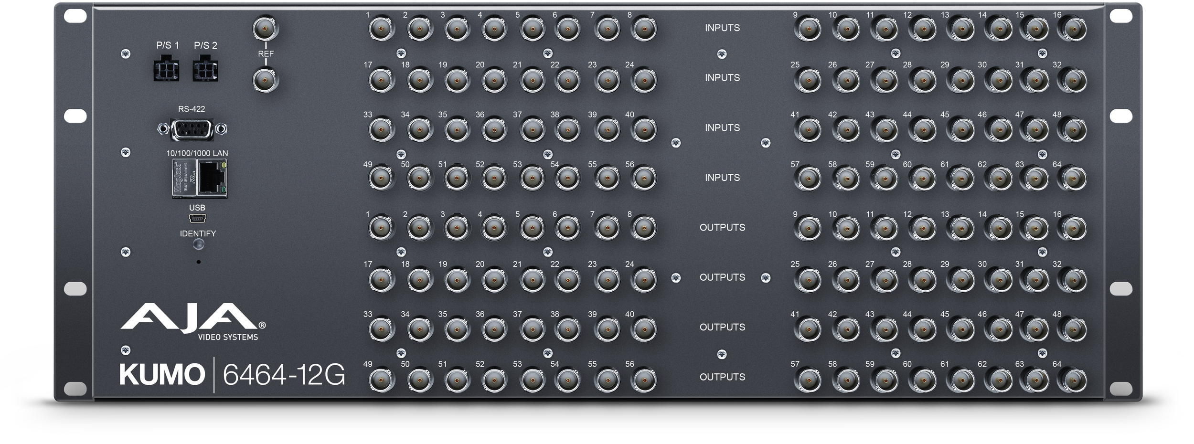Click the INPUTS label beside input 8
The height and width of the screenshot is (444, 1194).
tap(722, 28)
